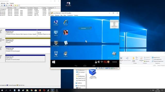Click the blue help icon in Disk Management toolbar
Screen dimensions: 165x92
(5, 5)
